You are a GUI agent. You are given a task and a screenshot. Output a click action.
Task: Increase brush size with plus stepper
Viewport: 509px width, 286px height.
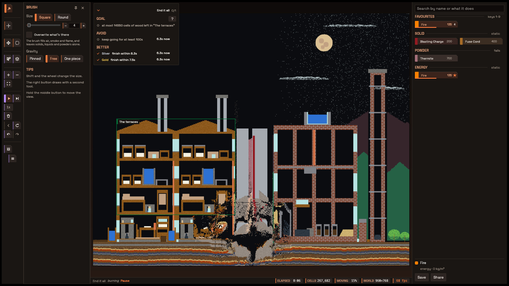click(x=84, y=26)
